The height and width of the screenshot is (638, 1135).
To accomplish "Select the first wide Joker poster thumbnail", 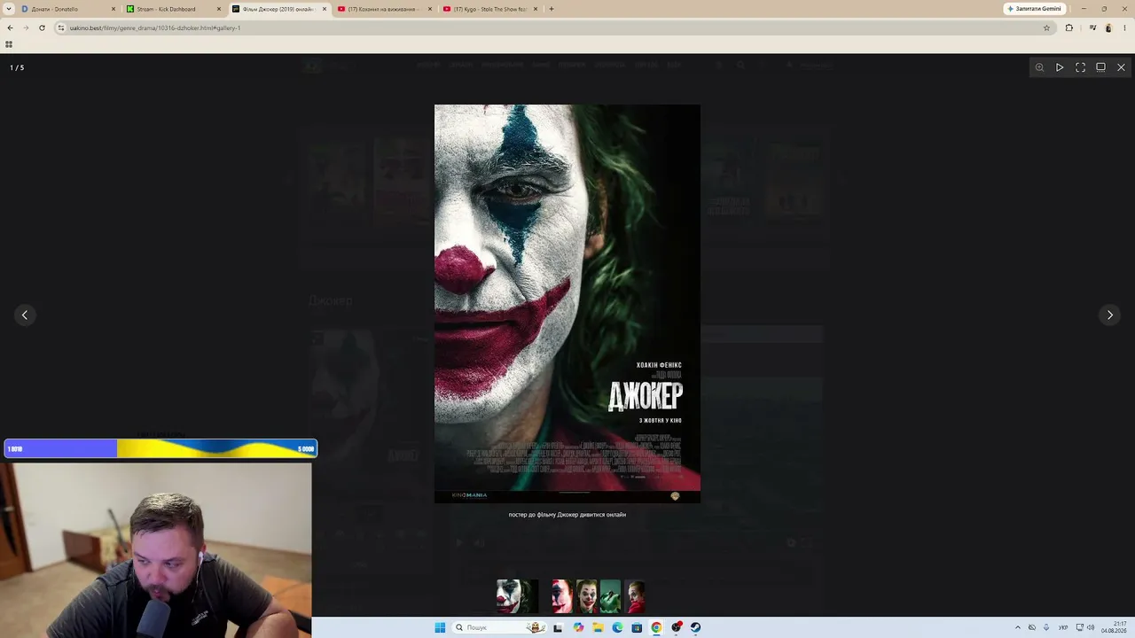I will (x=518, y=596).
